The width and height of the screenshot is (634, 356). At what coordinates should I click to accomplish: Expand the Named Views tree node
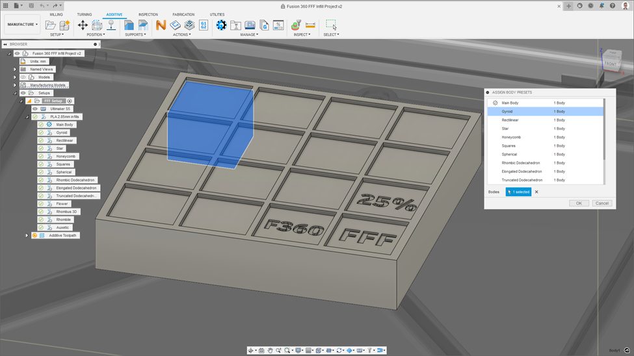tap(15, 69)
